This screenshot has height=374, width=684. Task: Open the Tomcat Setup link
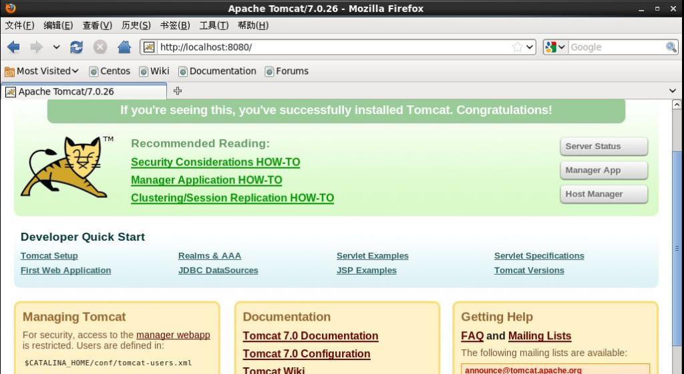[x=49, y=255]
